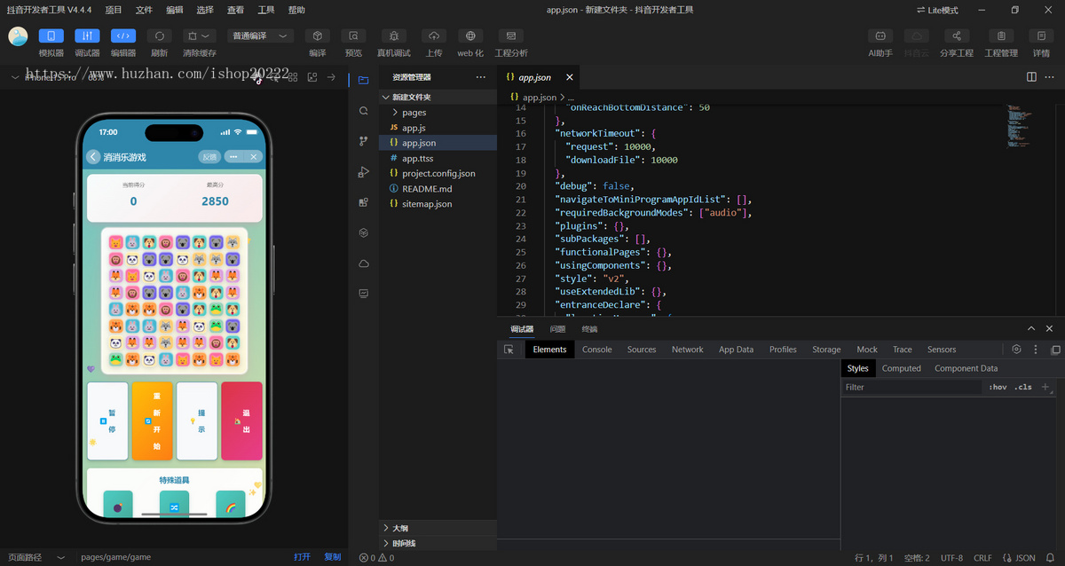Click the web 化 globe icon

pos(470,36)
